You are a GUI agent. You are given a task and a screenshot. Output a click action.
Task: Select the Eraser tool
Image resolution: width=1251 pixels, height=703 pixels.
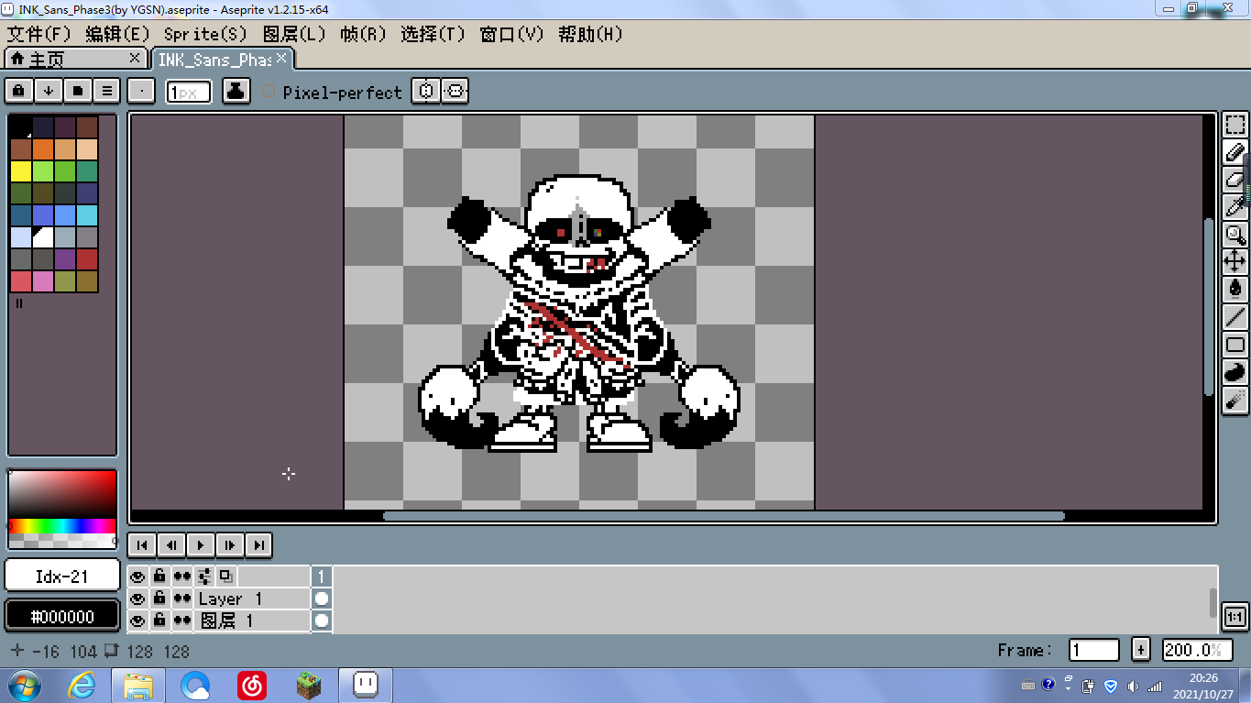click(x=1235, y=180)
